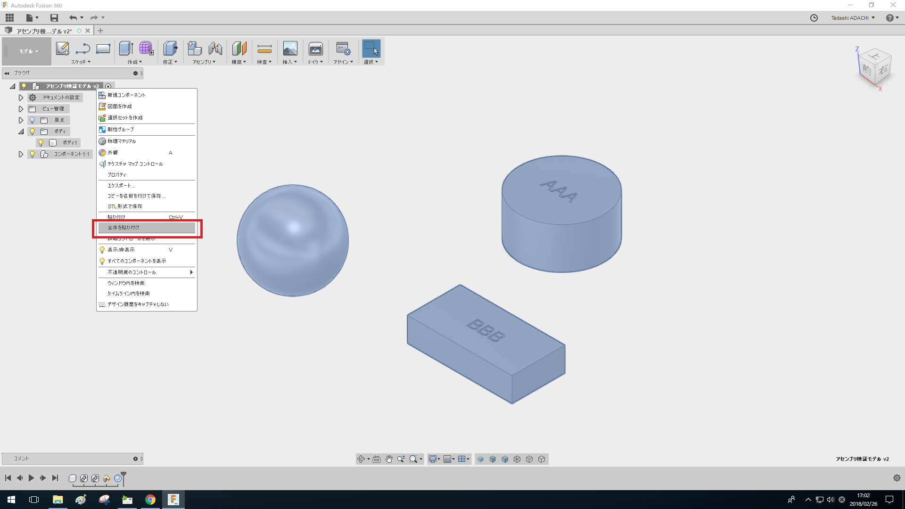Open the job status clock icon
This screenshot has width=905, height=509.
[814, 18]
